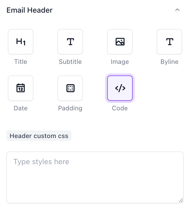Select the Subtitle block icon
This screenshot has height=208, width=189.
(70, 42)
